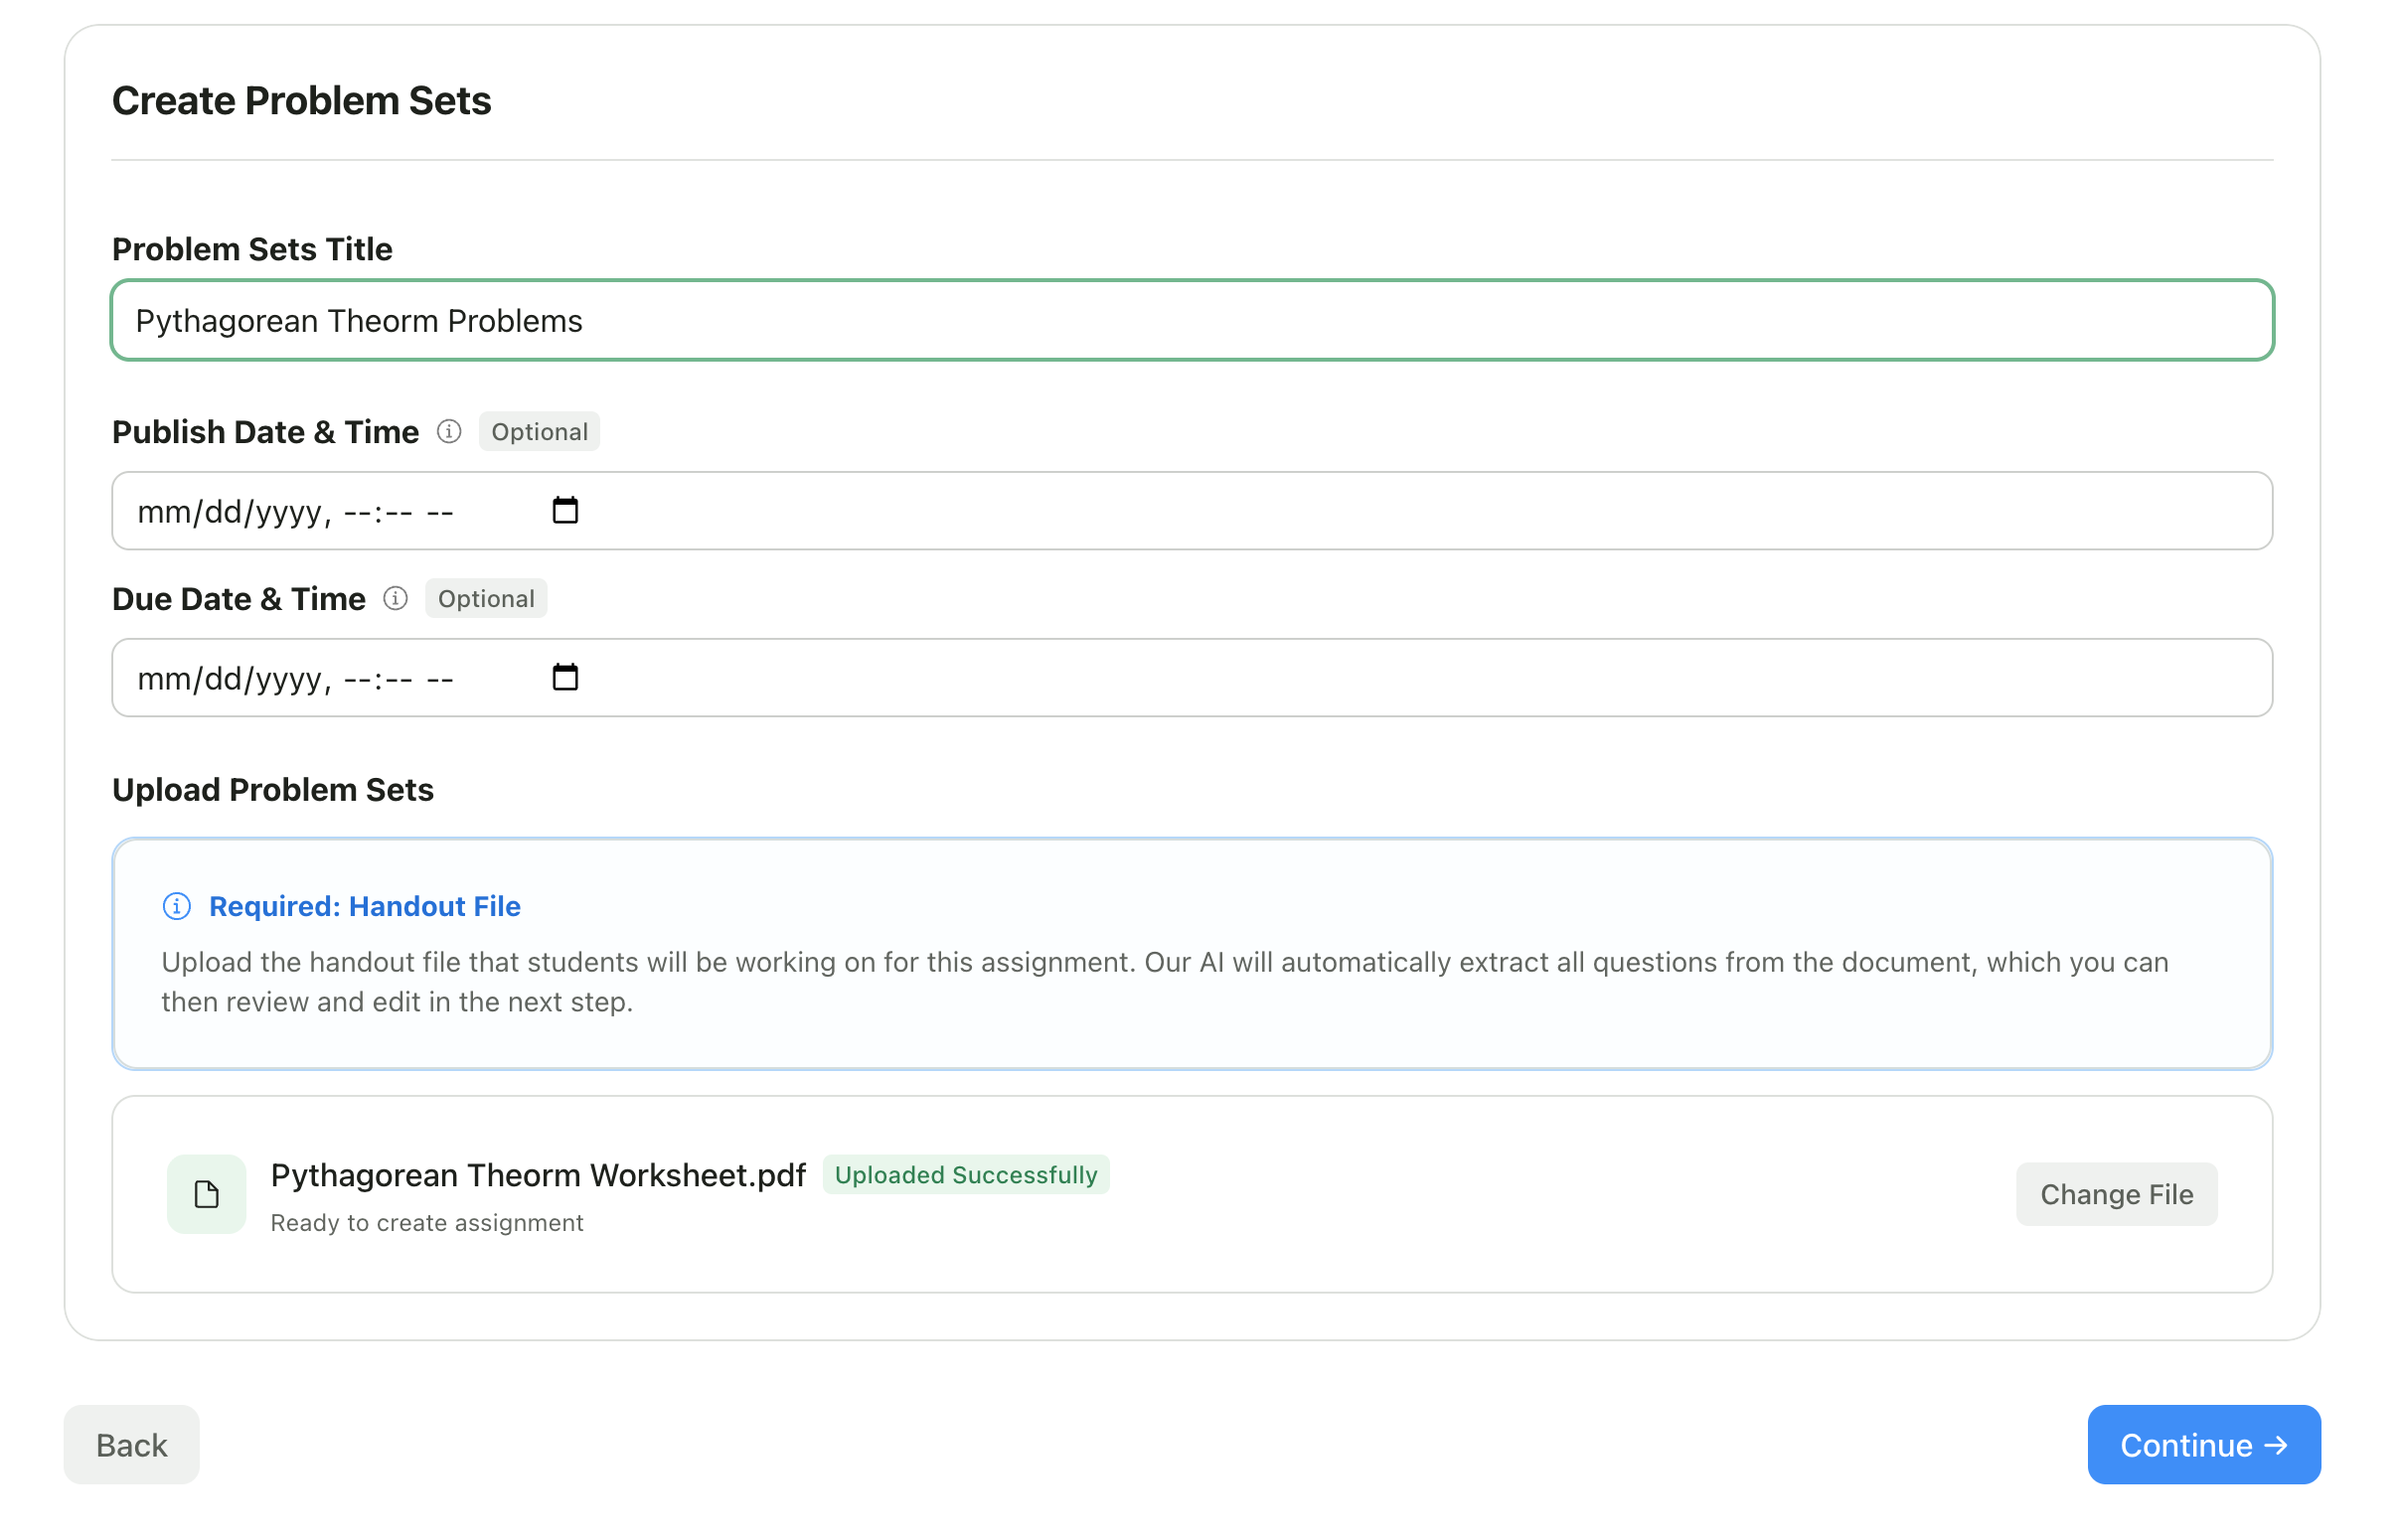Viewport: 2401px width, 1540px height.
Task: Click the Due Date info icon
Action: pos(396,599)
